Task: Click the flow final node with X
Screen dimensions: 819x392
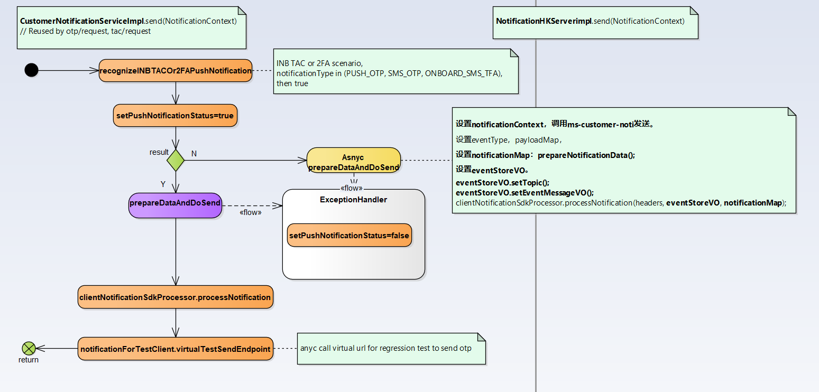Action: pos(29,348)
